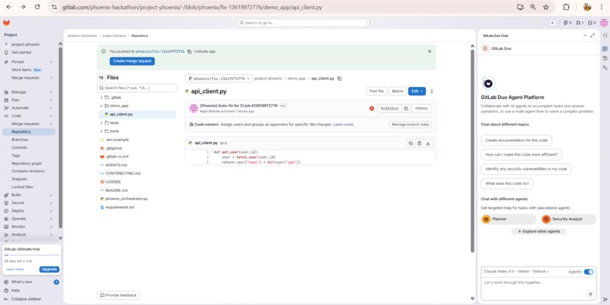Expand commit message ellipsis button
Screen dimensions: 610x305
pyautogui.click(x=283, y=106)
